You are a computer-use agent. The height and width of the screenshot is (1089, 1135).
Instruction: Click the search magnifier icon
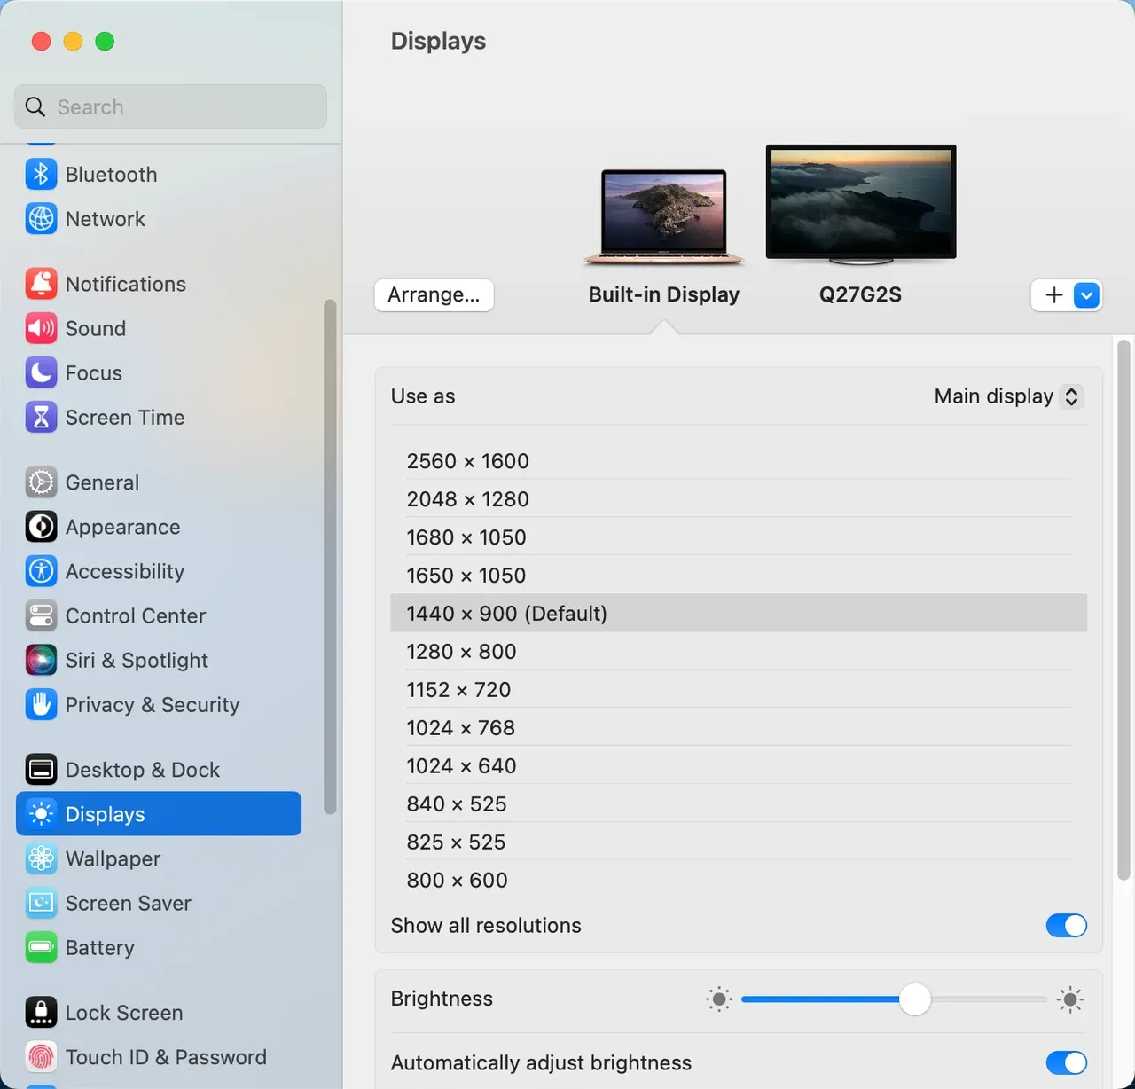pos(35,106)
